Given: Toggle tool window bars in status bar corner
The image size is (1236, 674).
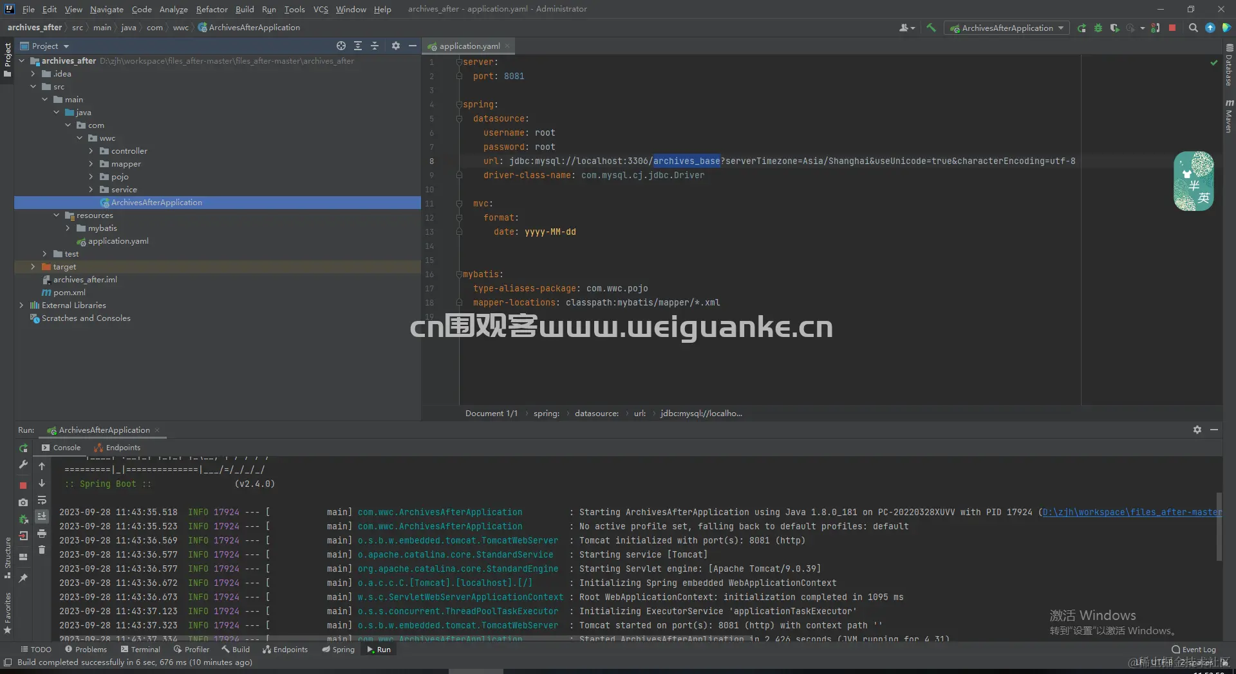Looking at the screenshot, I should click(8, 662).
